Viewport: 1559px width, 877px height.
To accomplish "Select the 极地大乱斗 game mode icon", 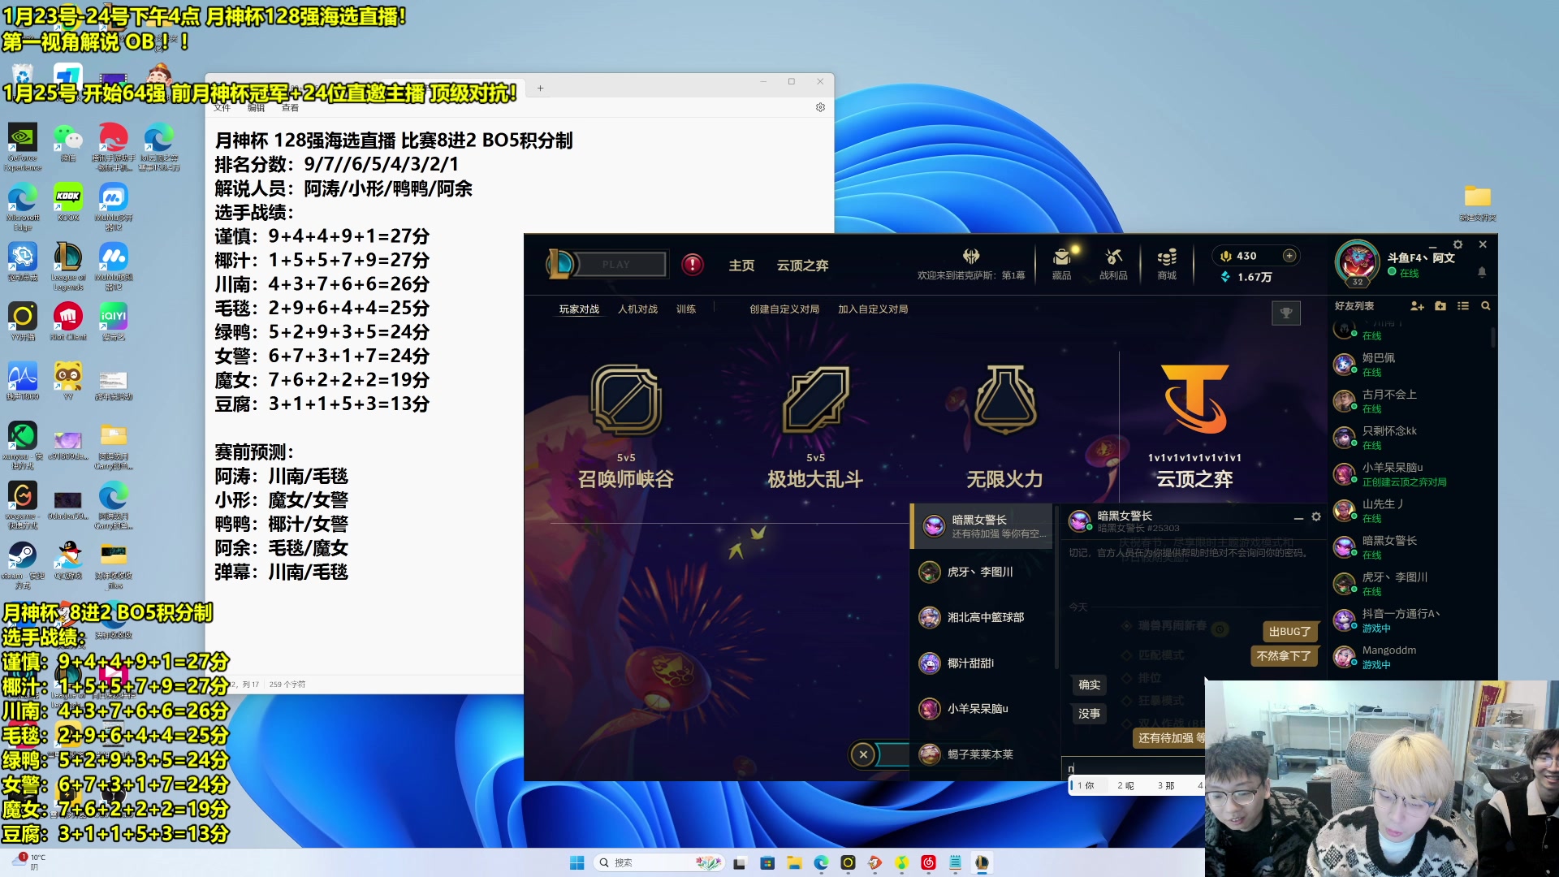I will 815,400.
